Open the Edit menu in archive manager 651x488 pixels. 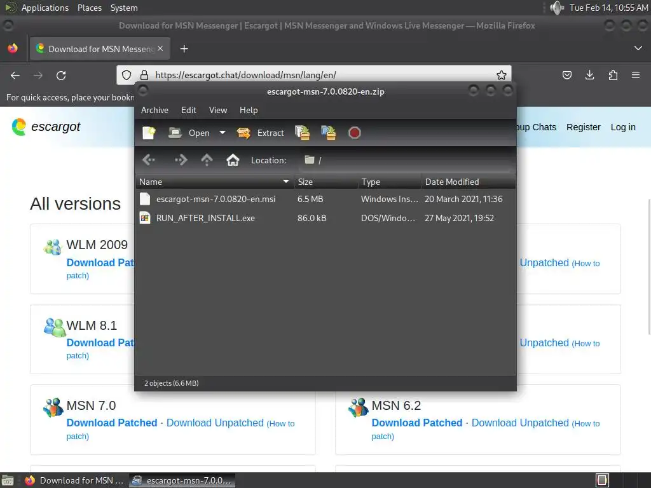point(188,111)
